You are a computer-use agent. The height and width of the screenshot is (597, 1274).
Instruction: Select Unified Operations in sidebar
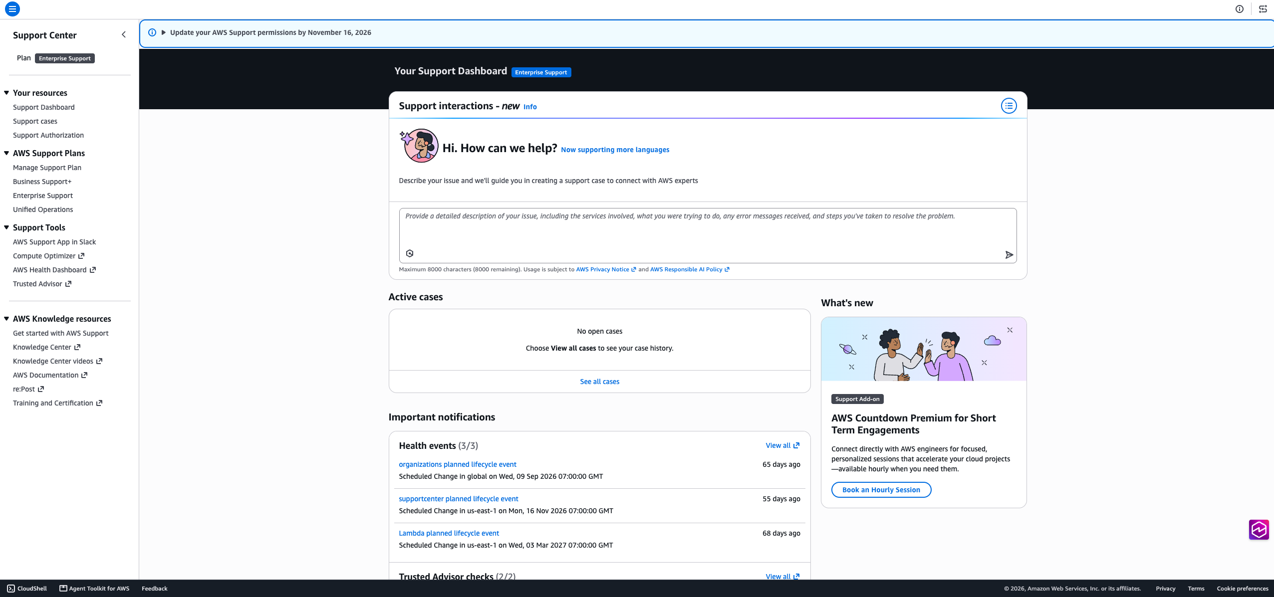pos(43,209)
